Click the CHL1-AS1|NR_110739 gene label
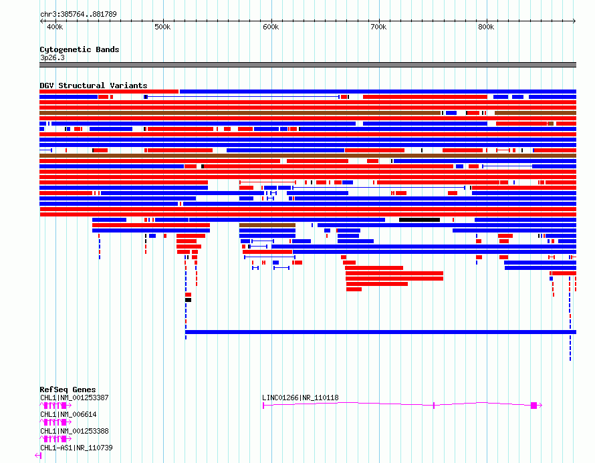The image size is (595, 463). click(76, 448)
